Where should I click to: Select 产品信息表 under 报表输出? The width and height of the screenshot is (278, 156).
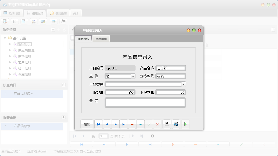(x=22, y=126)
